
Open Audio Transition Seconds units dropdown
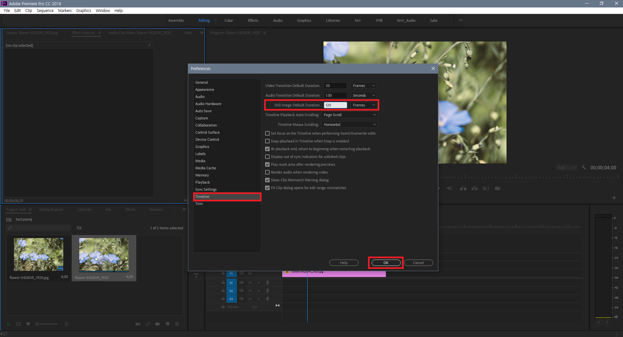[x=364, y=95]
